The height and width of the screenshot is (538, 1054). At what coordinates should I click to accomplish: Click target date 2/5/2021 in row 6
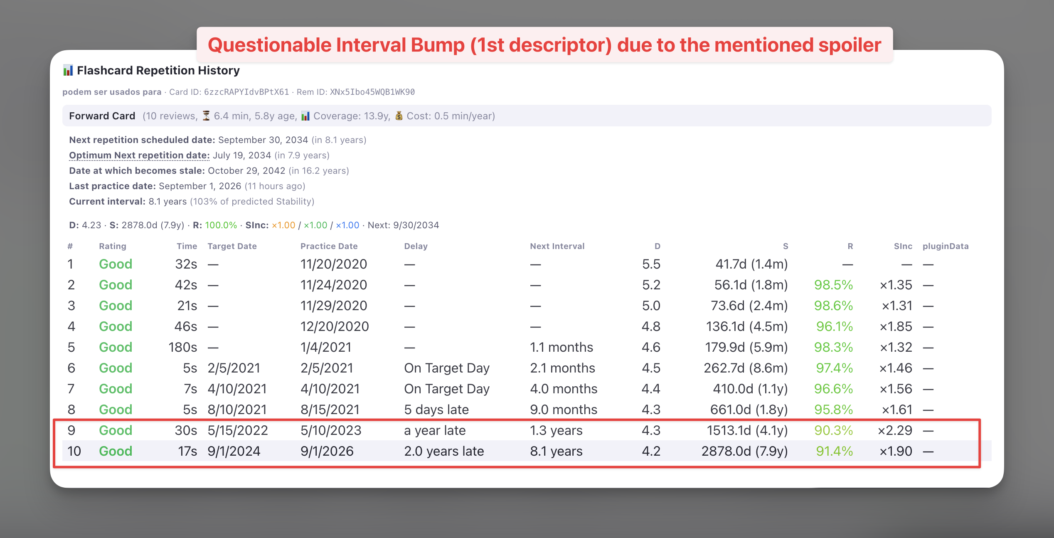click(234, 368)
